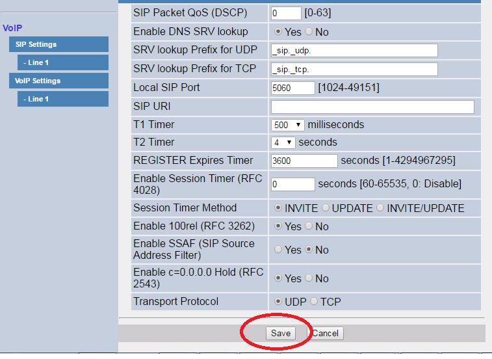Screen dimensions: 492x359
Task: Select Line 1 under VoIP Settings
Action: [x=62, y=99]
